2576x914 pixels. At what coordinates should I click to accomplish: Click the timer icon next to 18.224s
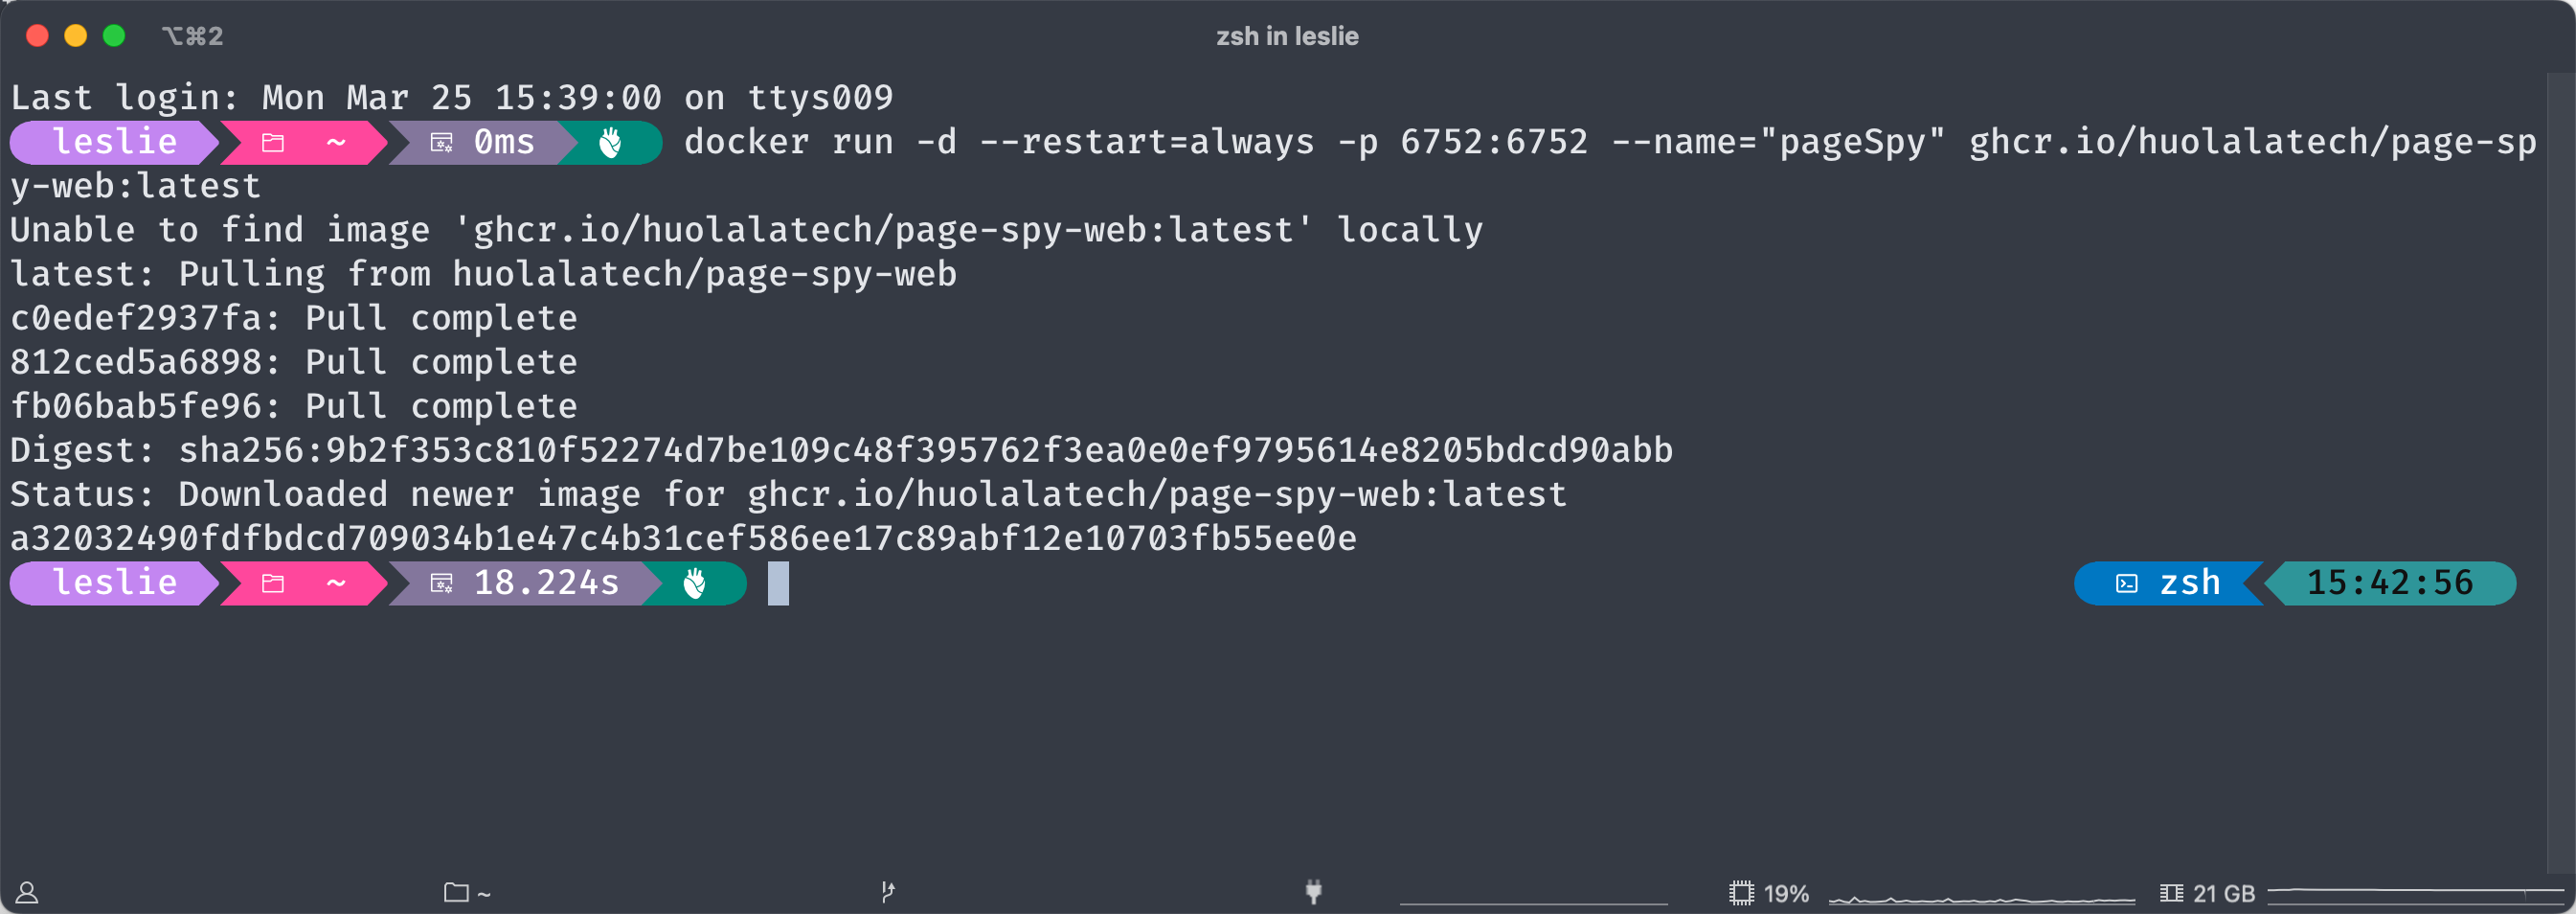(x=441, y=583)
